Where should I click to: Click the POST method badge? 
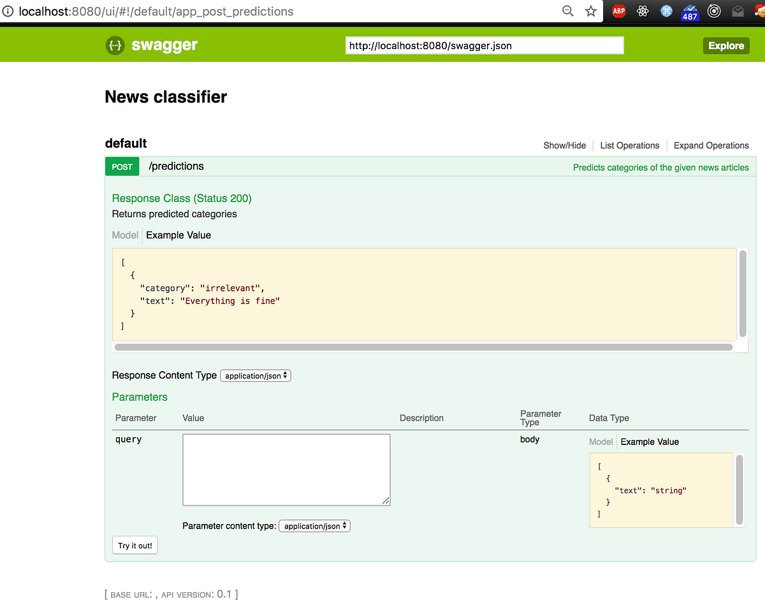122,167
